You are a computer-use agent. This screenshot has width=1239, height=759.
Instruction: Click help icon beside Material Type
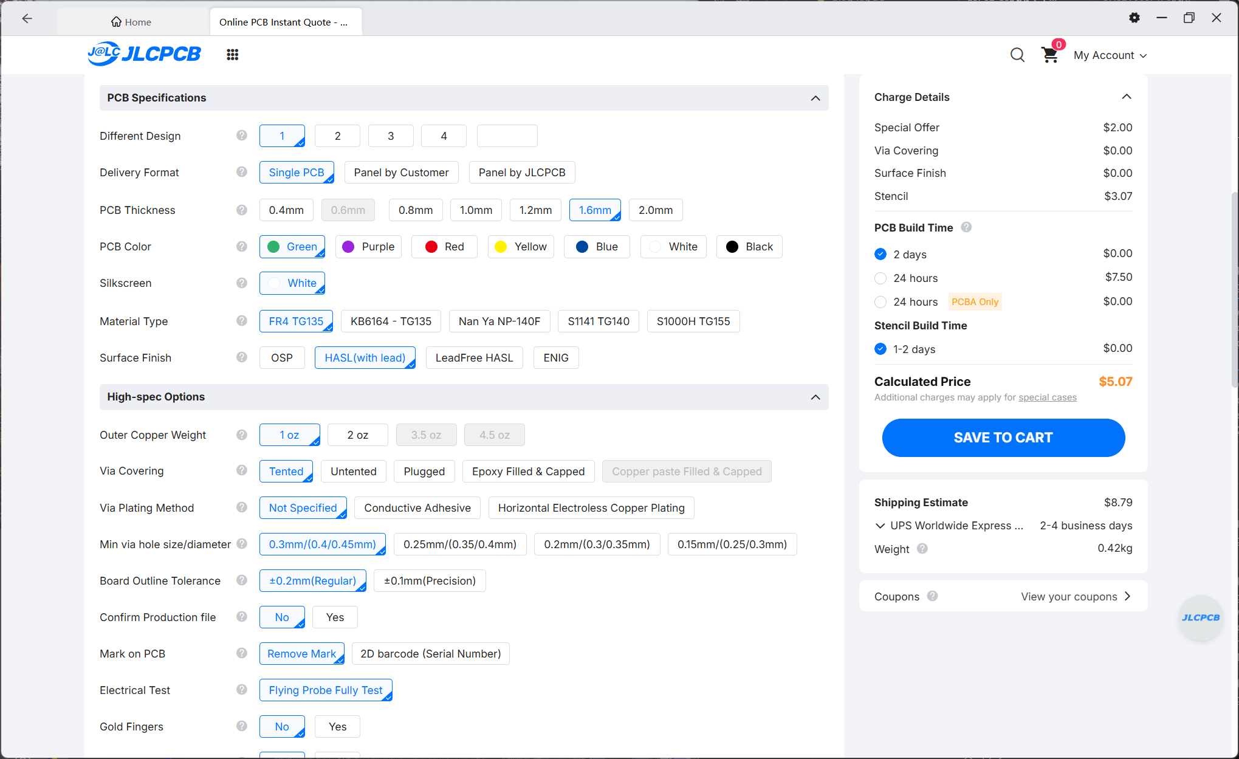click(242, 321)
